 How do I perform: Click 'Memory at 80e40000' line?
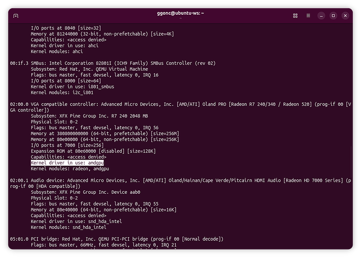click(x=104, y=210)
